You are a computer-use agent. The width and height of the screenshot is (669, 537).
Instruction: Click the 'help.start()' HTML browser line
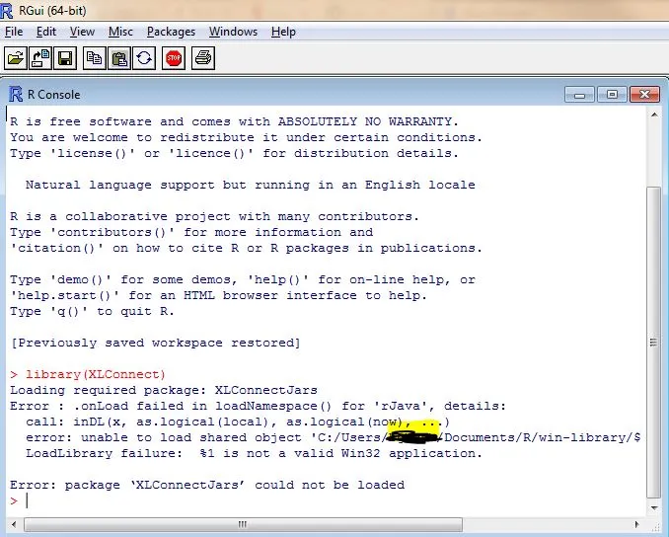tap(218, 295)
